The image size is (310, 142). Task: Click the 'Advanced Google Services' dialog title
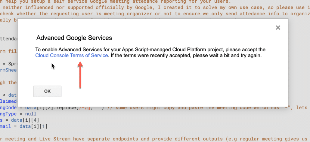click(74, 38)
